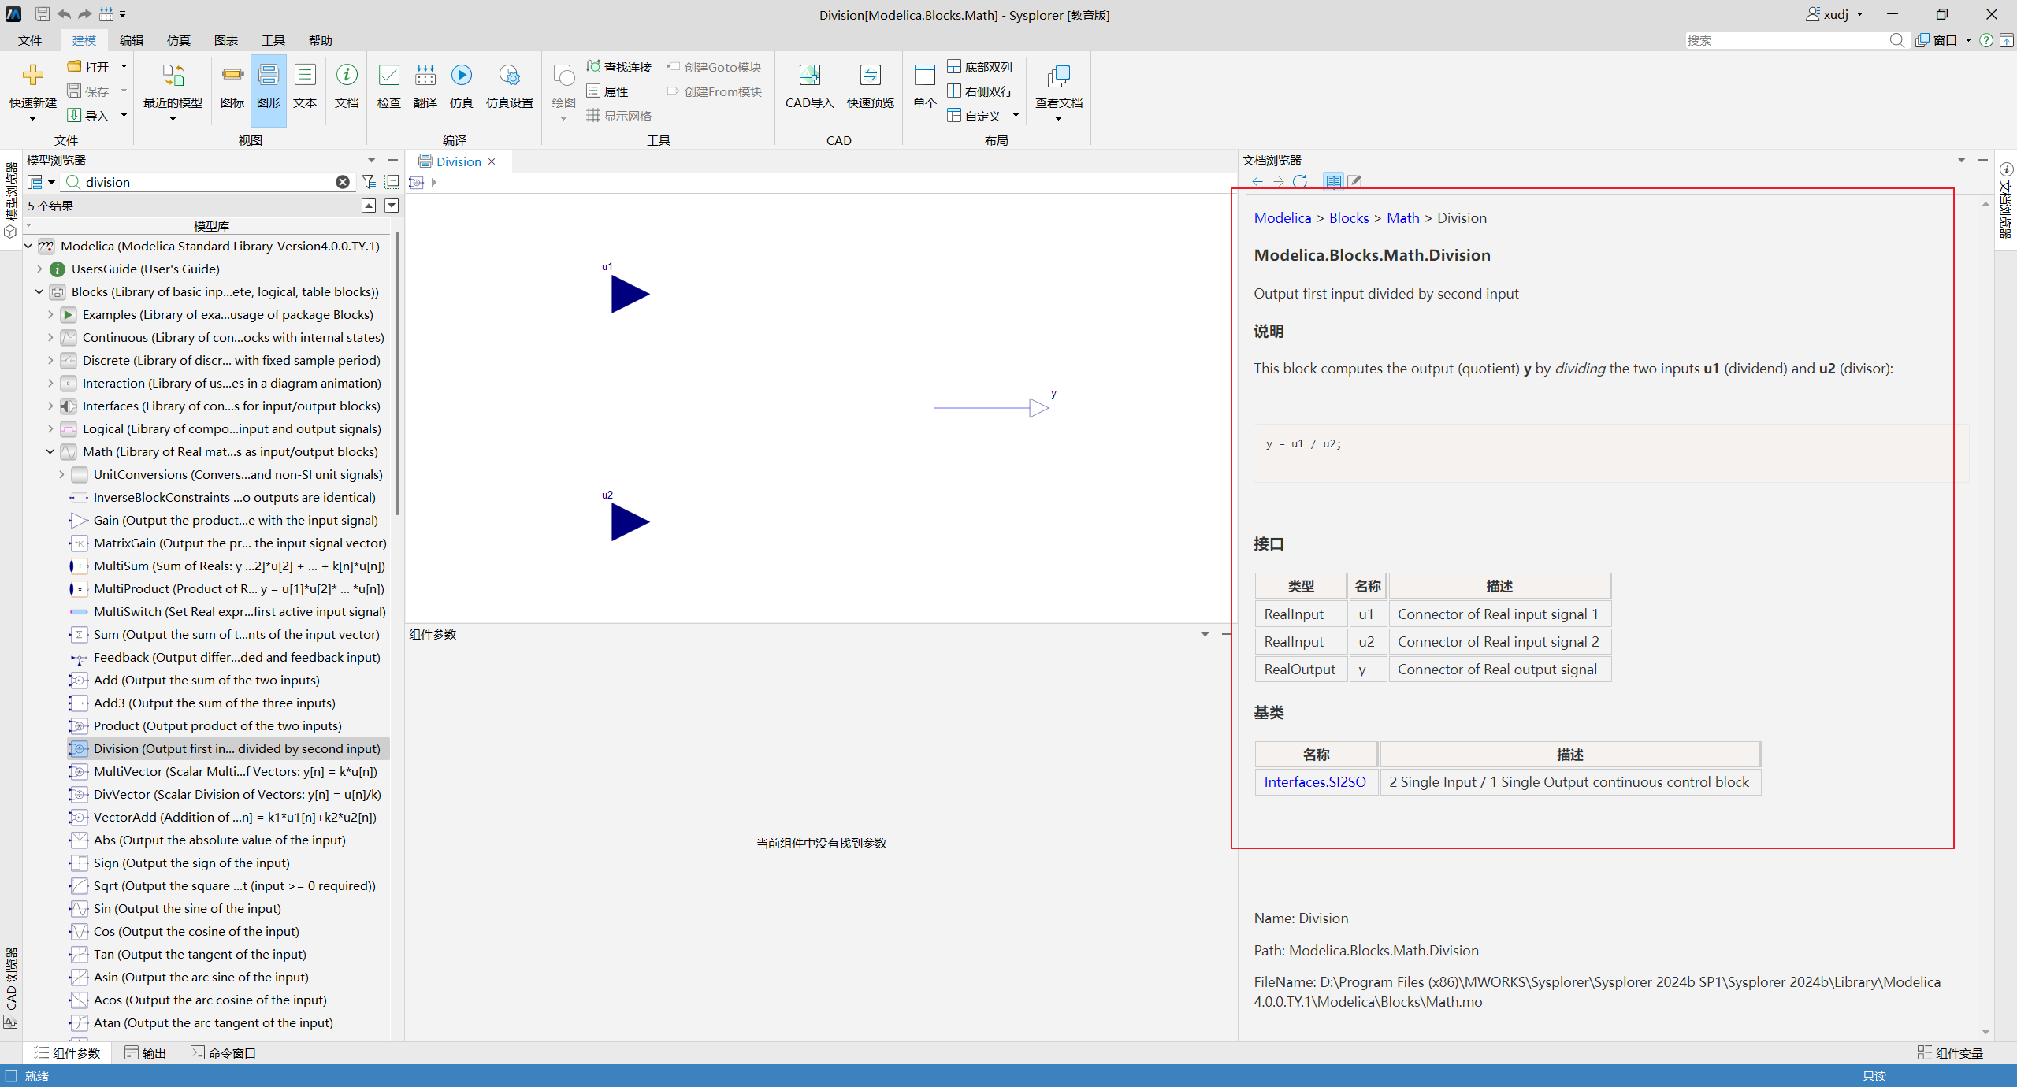Screen dimensions: 2017x1087
Task: Open the 打开 dropdown arrow
Action: click(124, 67)
